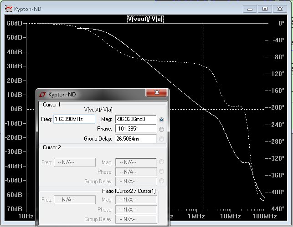Click the Cursor 2 Mag radio button

point(161,161)
